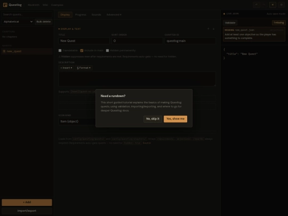Click the Validate button
Screen dimensions: 288x216
[230, 23]
